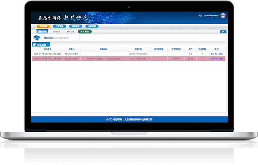258x165 pixels.
Task: Click the documents icon on the blue list tab
Action: tap(35, 44)
